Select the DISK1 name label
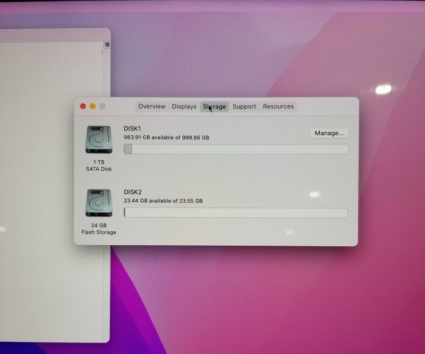This screenshot has width=425, height=354. pos(132,128)
